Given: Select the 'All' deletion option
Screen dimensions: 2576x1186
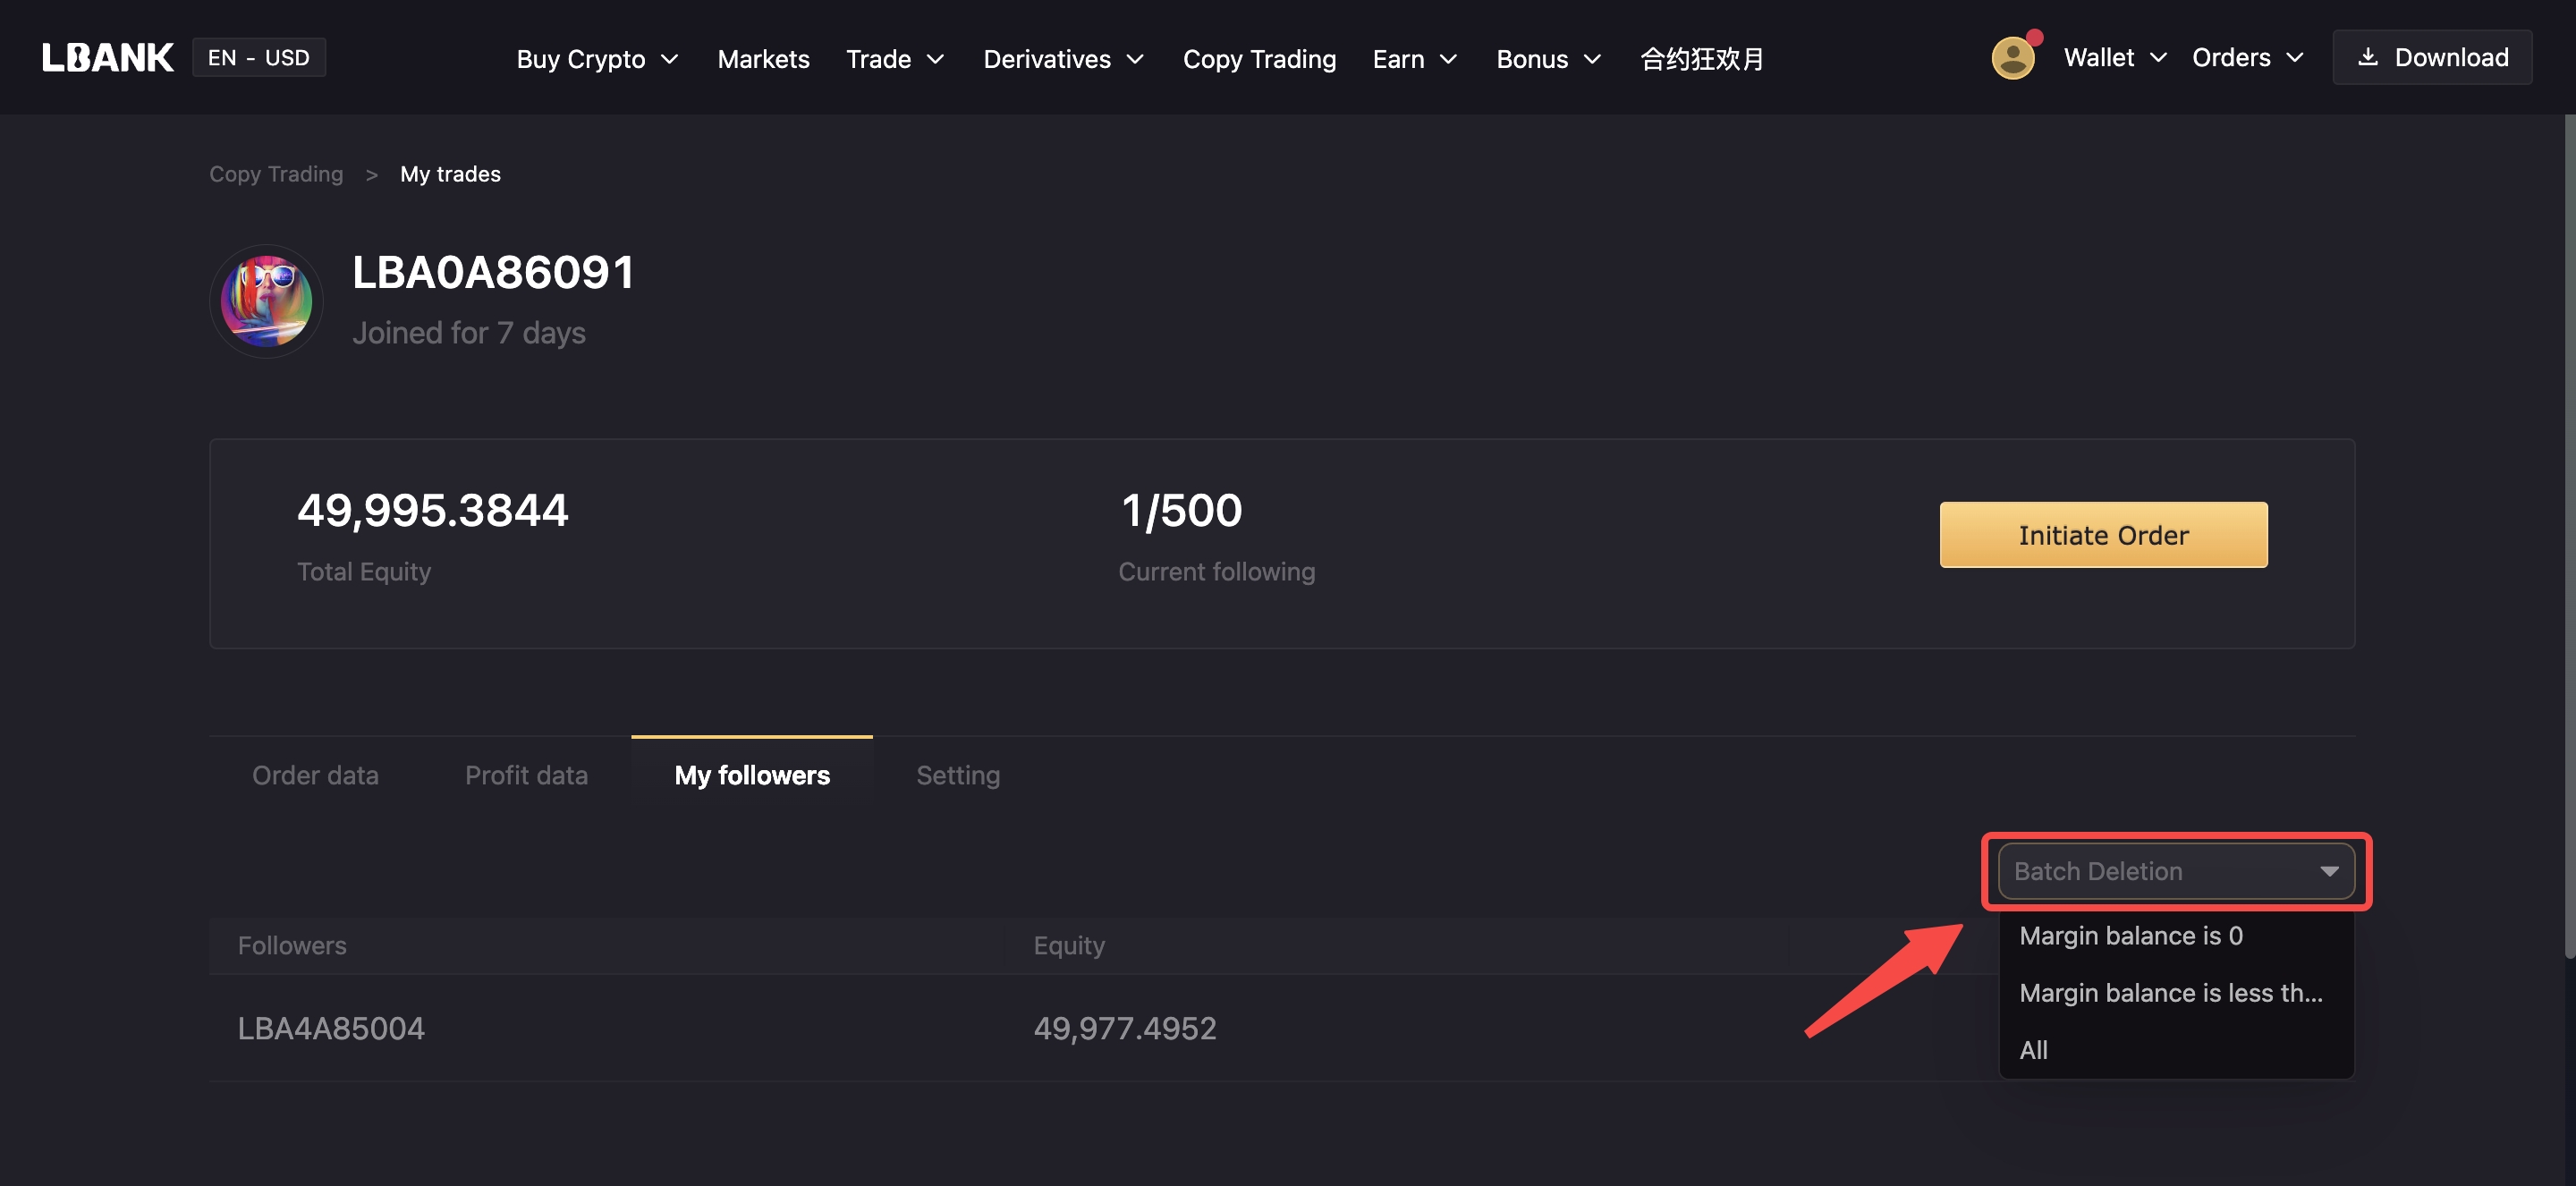Looking at the screenshot, I should tap(2176, 1050).
